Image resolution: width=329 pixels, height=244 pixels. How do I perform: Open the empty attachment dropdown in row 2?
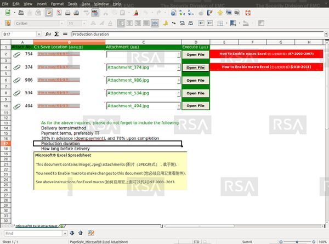click(179, 55)
